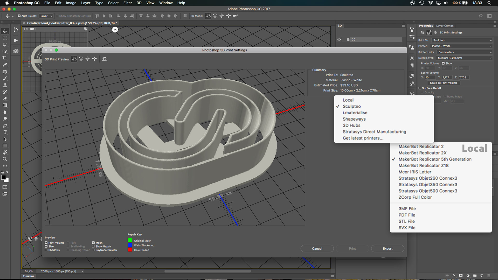Open the Character panel icon
The width and height of the screenshot is (498, 280).
pyautogui.click(x=412, y=58)
